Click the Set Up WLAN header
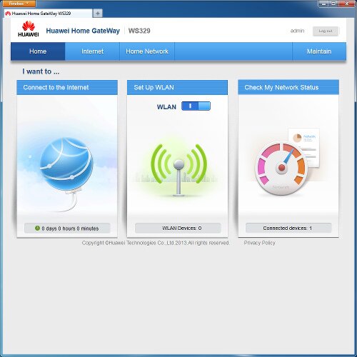The width and height of the screenshot is (357, 357). (177, 87)
